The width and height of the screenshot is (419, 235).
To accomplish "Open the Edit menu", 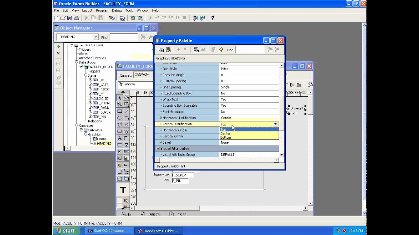I will (65, 10).
